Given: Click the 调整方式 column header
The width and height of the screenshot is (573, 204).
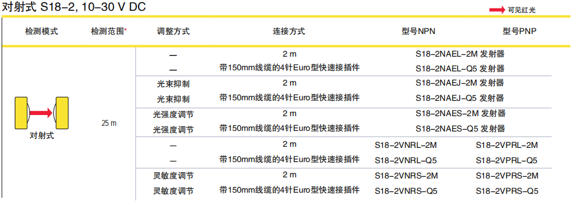Looking at the screenshot, I should point(173,31).
